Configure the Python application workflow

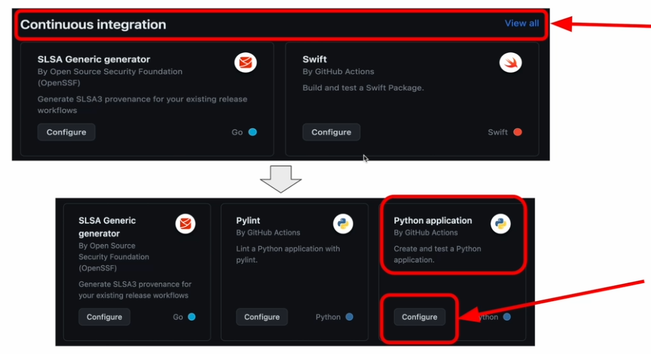click(x=419, y=317)
